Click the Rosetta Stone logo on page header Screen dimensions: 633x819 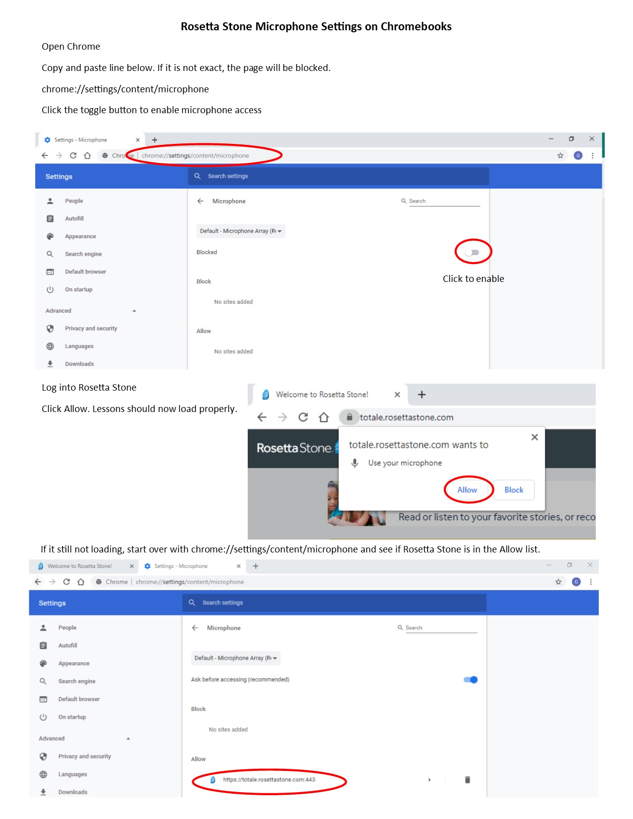(x=294, y=448)
